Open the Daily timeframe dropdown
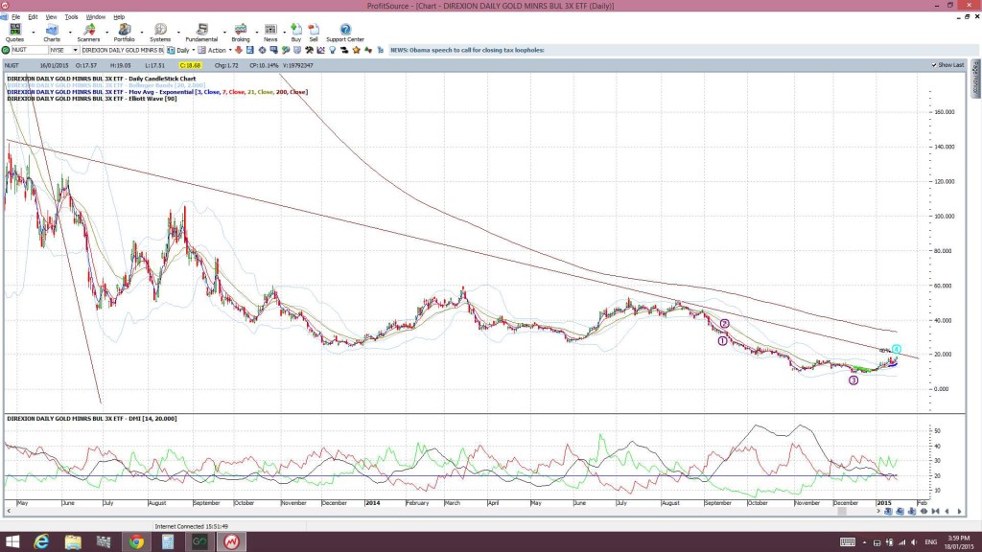Screen dimensions: 982x552 coord(193,50)
